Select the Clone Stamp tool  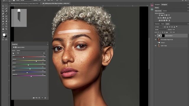pos(3,16)
